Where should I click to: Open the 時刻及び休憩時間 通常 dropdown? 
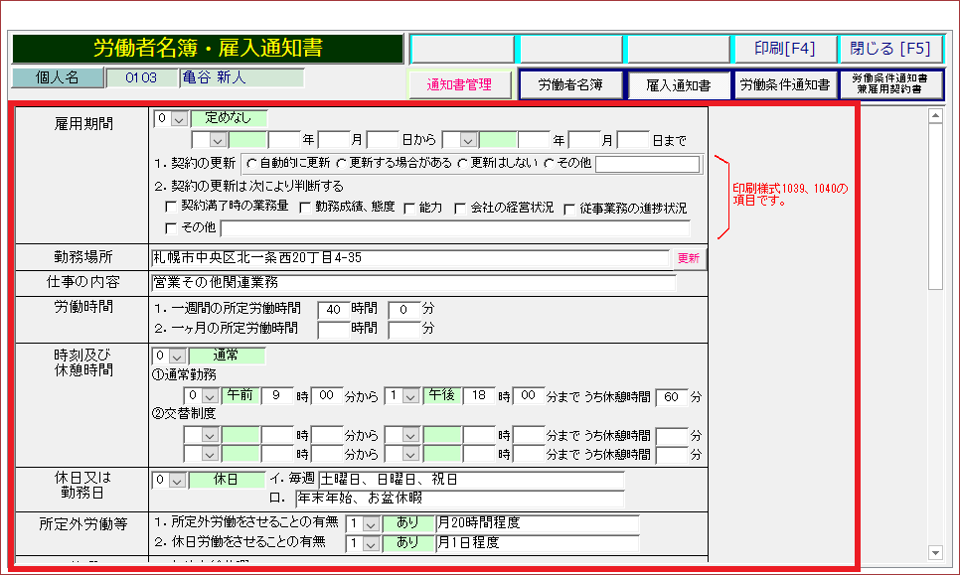[x=179, y=356]
